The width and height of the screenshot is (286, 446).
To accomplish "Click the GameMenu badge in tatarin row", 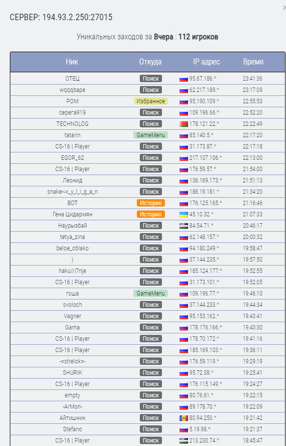I will tap(151, 135).
